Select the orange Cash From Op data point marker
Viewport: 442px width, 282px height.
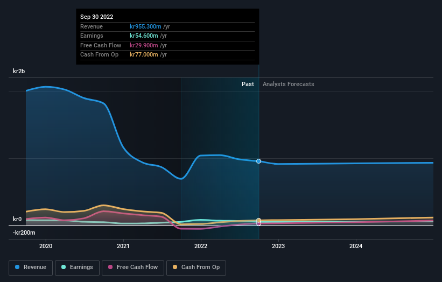coord(258,220)
